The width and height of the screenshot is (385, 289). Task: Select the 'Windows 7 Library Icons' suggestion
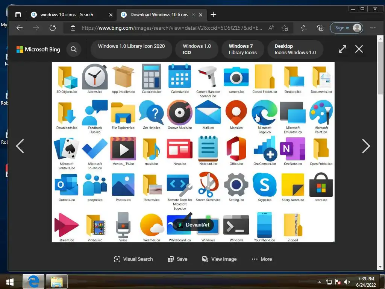[x=243, y=49]
